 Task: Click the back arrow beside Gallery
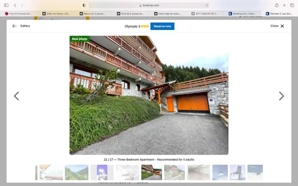15,26
